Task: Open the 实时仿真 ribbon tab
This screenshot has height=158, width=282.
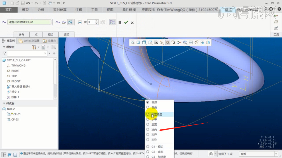Action: tap(60, 10)
